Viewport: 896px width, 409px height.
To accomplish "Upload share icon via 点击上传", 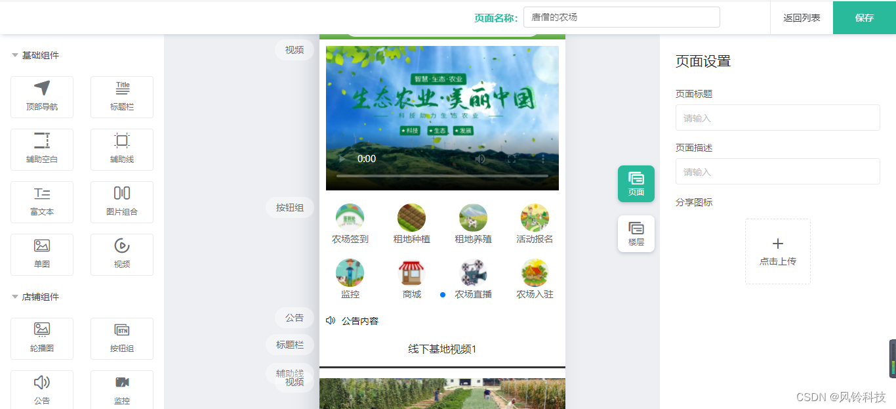I will [x=778, y=251].
